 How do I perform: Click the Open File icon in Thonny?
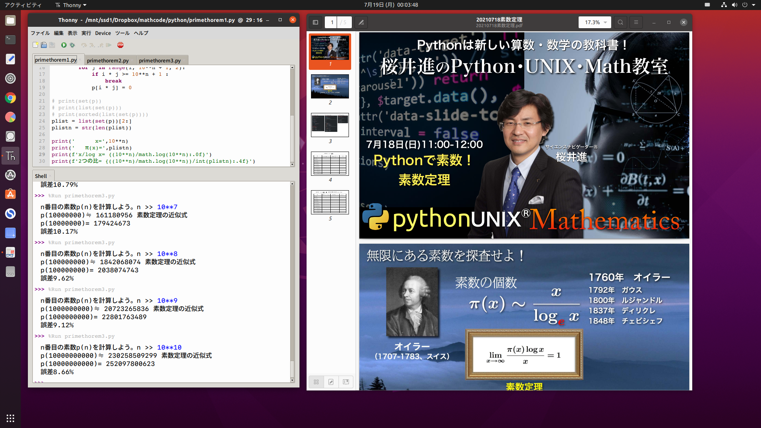pyautogui.click(x=43, y=45)
